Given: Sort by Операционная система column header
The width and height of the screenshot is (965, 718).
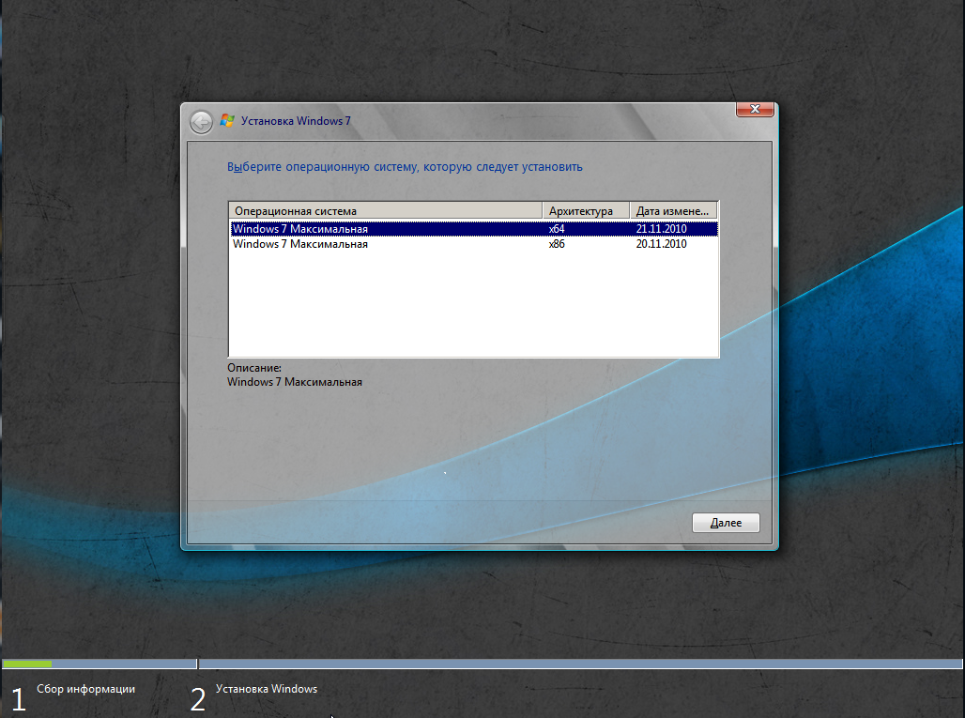Looking at the screenshot, I should 385,211.
